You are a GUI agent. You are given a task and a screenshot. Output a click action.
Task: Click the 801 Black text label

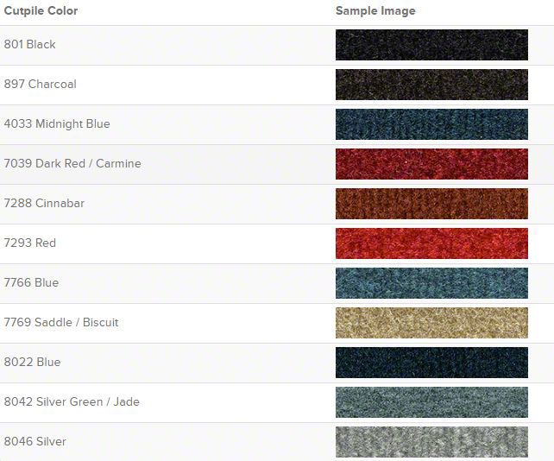click(29, 45)
